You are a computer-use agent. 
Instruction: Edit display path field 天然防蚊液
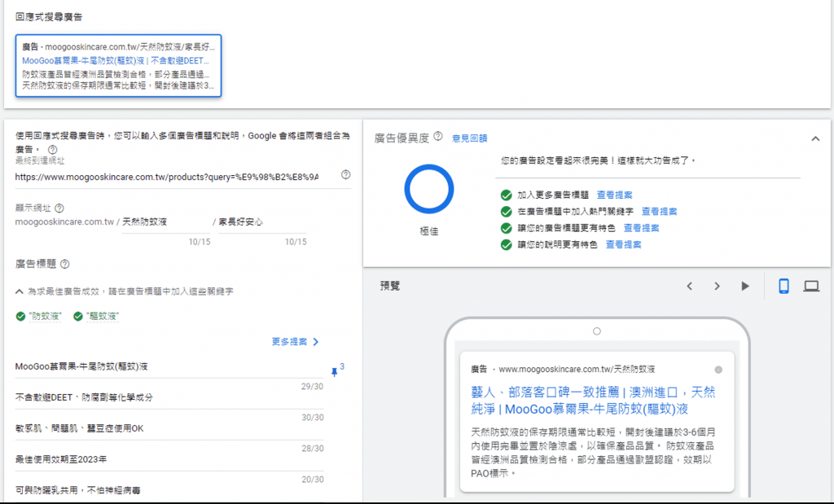coord(165,221)
